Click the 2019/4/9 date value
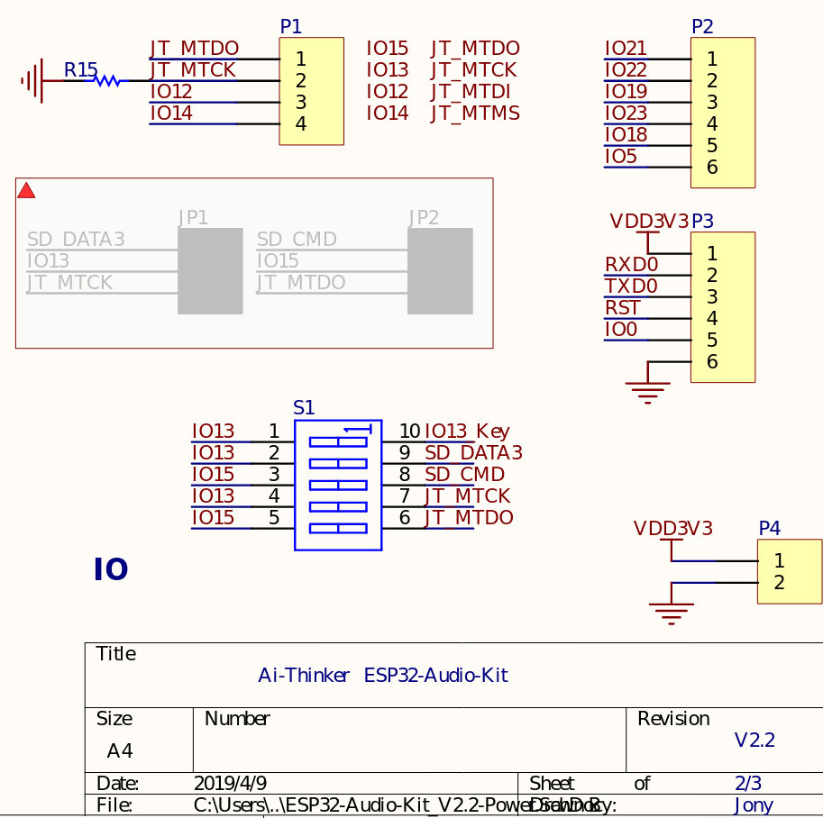 (x=230, y=784)
